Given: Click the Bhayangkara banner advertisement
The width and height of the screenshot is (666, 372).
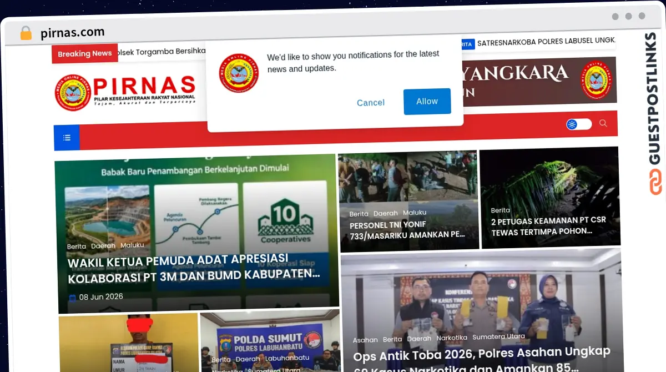Looking at the screenshot, I should click(538, 80).
